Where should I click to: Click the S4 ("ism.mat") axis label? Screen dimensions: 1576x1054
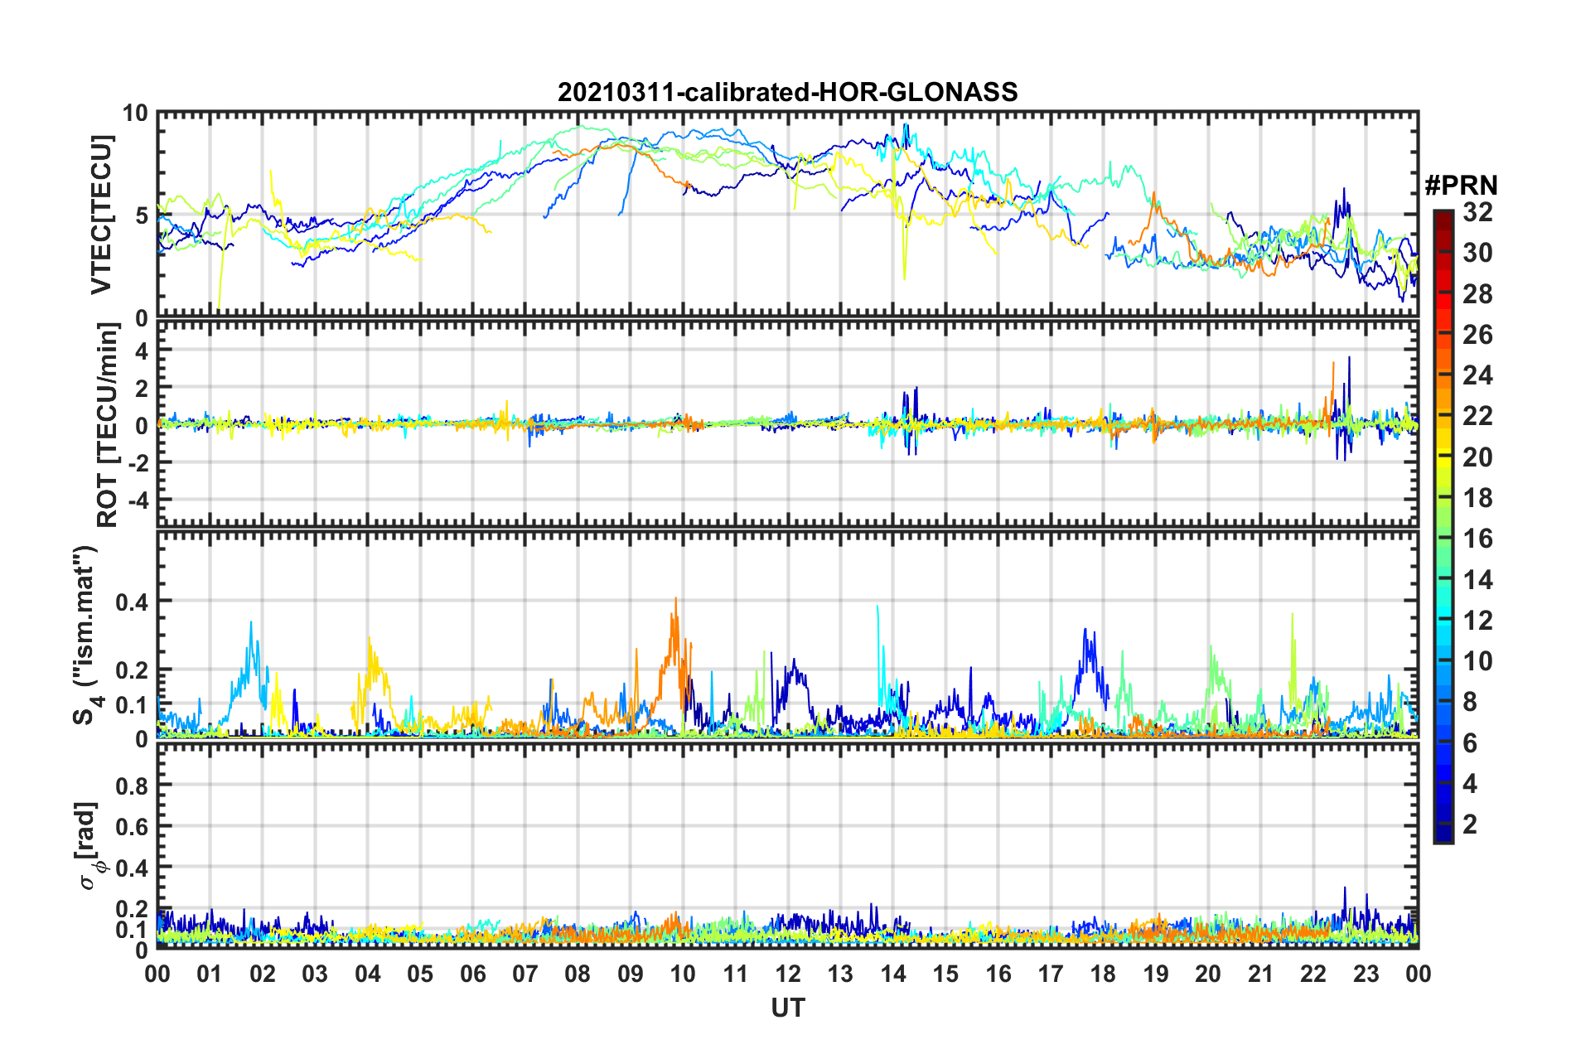[88, 636]
